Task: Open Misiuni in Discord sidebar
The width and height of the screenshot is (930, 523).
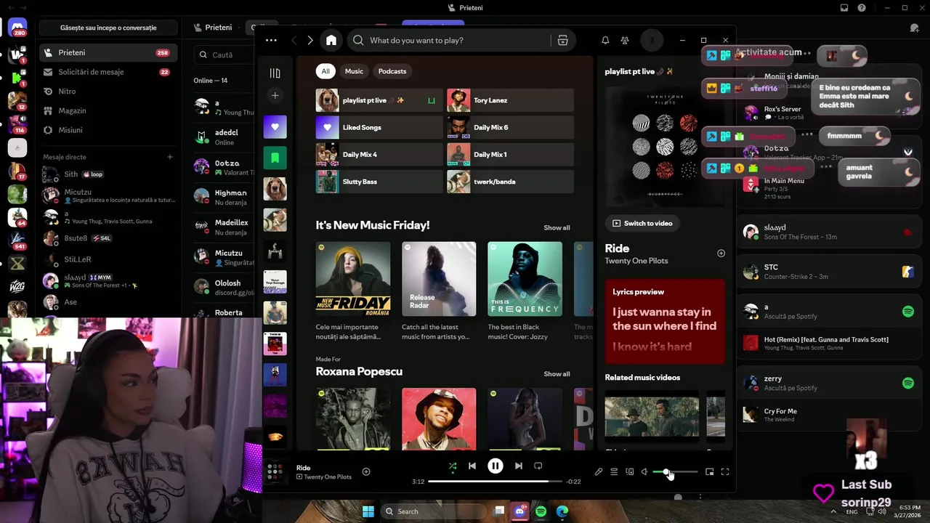Action: [109, 130]
